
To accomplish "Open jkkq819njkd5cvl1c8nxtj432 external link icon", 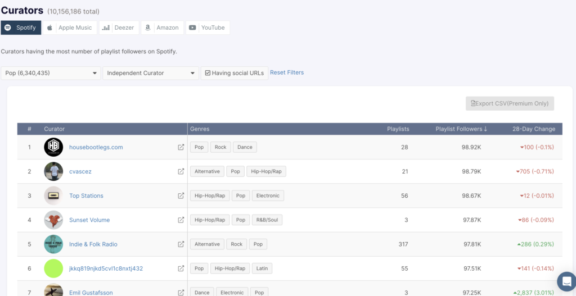I will pos(181,268).
